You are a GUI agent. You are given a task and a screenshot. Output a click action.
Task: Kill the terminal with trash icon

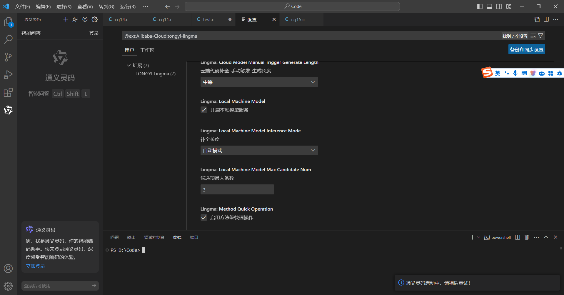[x=527, y=237]
